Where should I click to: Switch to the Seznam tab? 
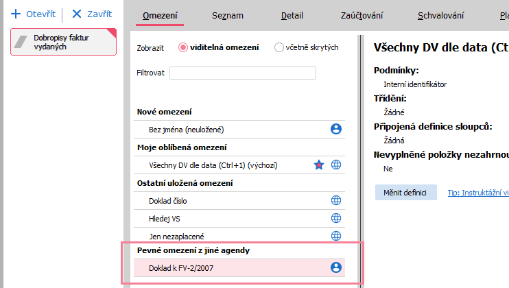pos(228,16)
